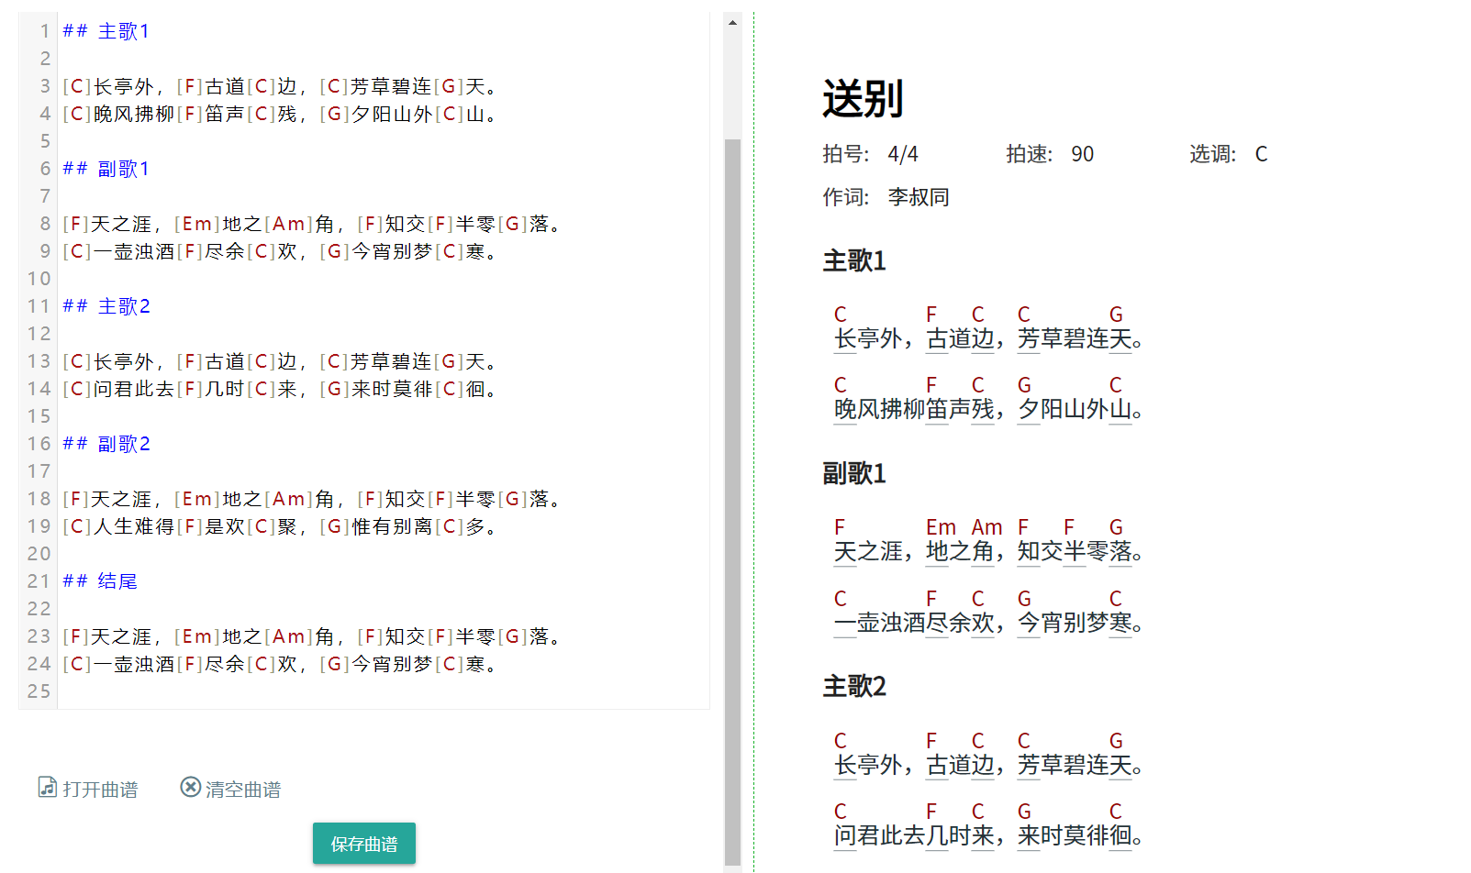The image size is (1471, 873).
Task: Place cursor on the ## 结尾 heading in editor
Action: tap(99, 580)
